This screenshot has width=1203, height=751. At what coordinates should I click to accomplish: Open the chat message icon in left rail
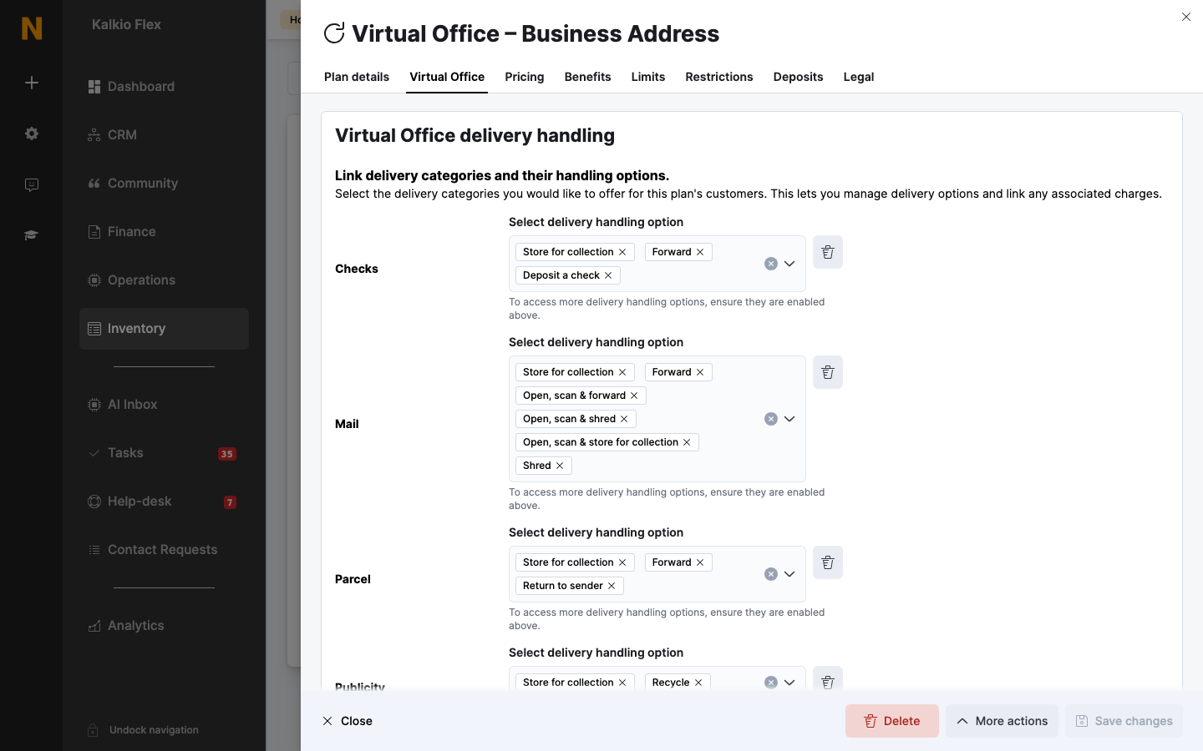[x=32, y=185]
